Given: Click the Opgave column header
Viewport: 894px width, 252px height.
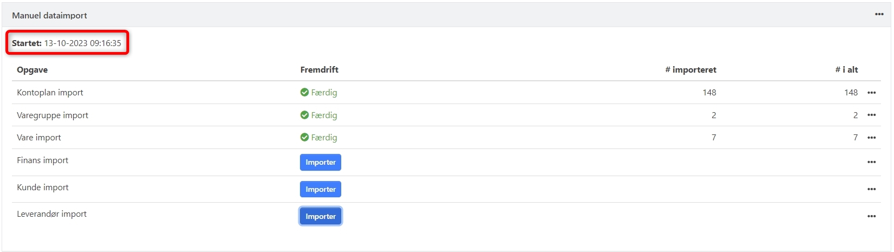Looking at the screenshot, I should pos(32,70).
